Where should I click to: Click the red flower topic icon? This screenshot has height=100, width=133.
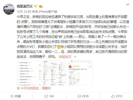[x=18, y=89]
